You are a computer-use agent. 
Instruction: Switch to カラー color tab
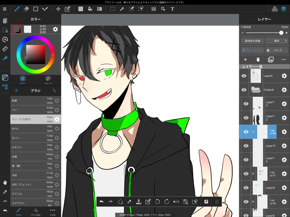[x=23, y=80]
